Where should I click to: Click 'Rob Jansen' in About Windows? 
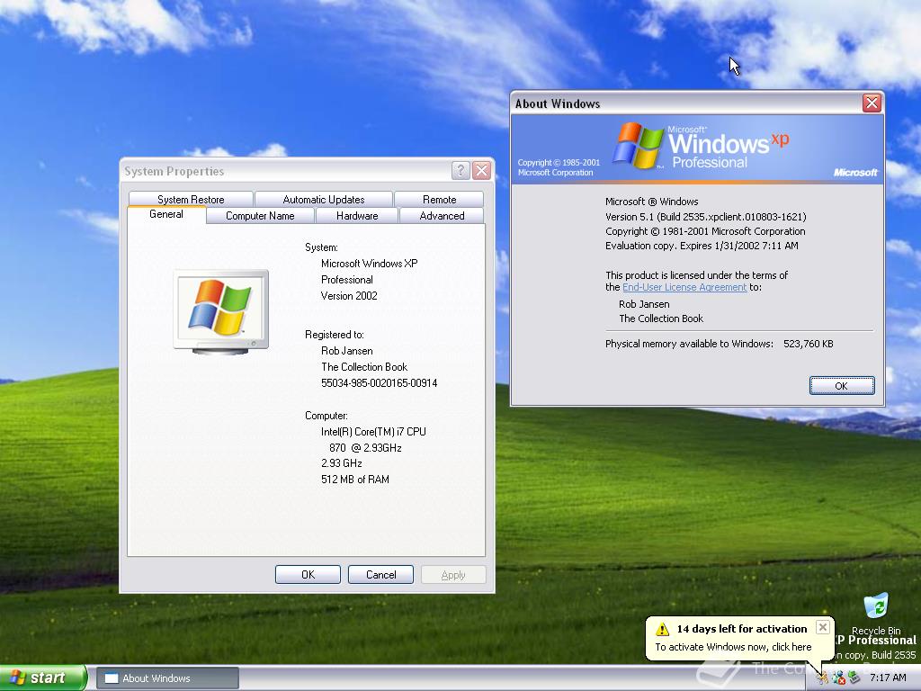[644, 304]
